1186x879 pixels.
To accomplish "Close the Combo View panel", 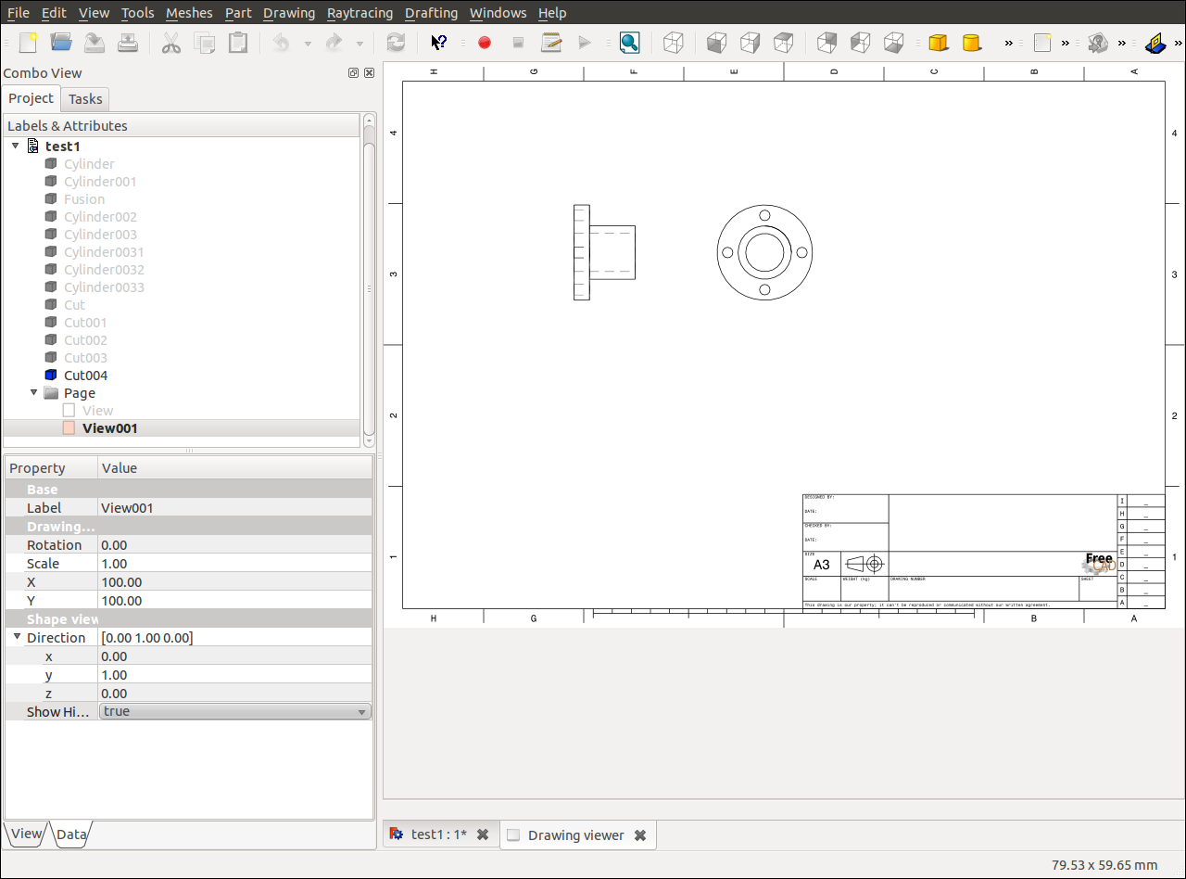I will click(x=369, y=73).
